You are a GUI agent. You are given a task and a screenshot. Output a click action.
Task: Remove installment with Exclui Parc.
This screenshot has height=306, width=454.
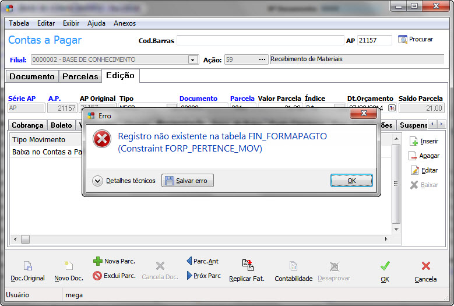click(98, 276)
